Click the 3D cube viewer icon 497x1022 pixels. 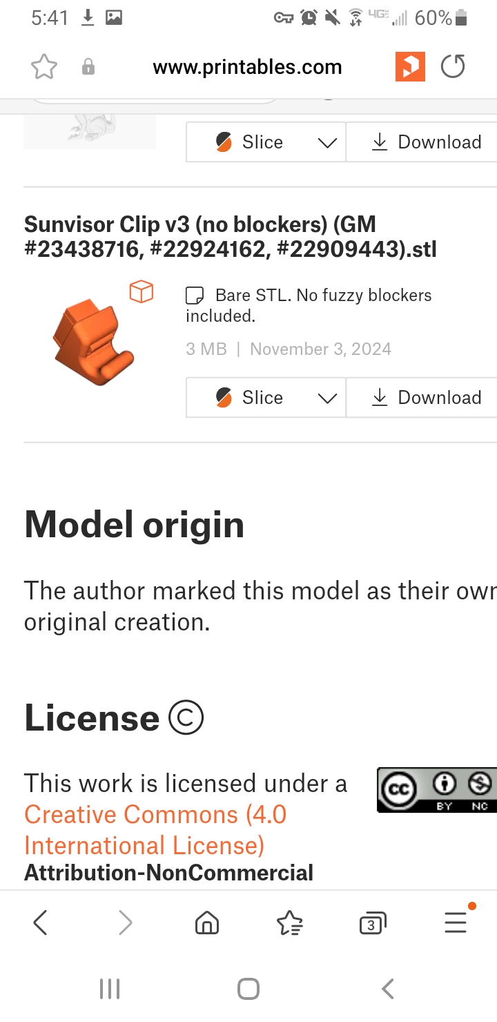click(x=142, y=291)
